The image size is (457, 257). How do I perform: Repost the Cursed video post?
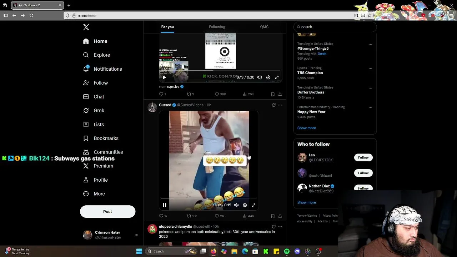pos(192,216)
